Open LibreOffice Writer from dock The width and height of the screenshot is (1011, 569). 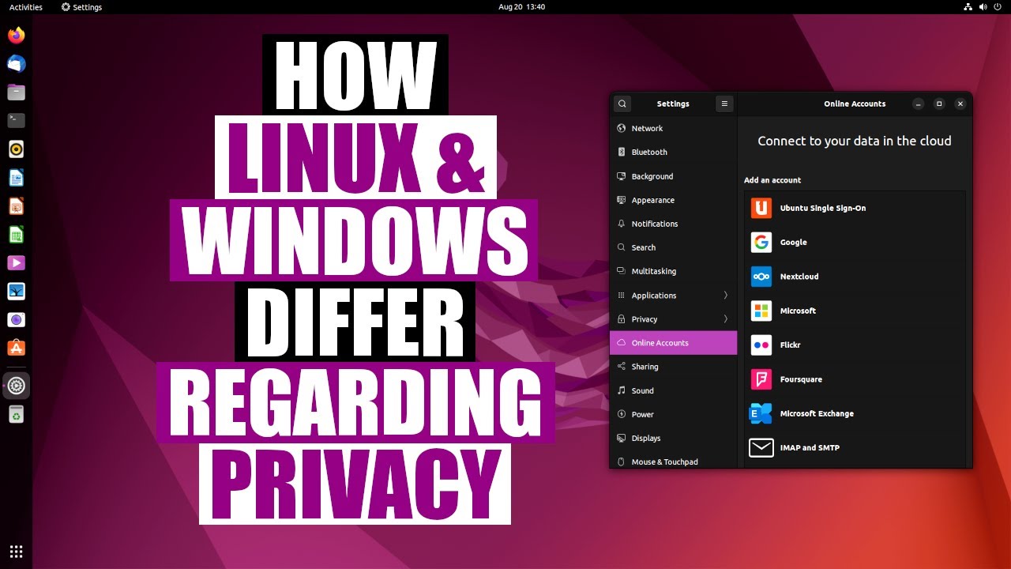[x=16, y=178]
